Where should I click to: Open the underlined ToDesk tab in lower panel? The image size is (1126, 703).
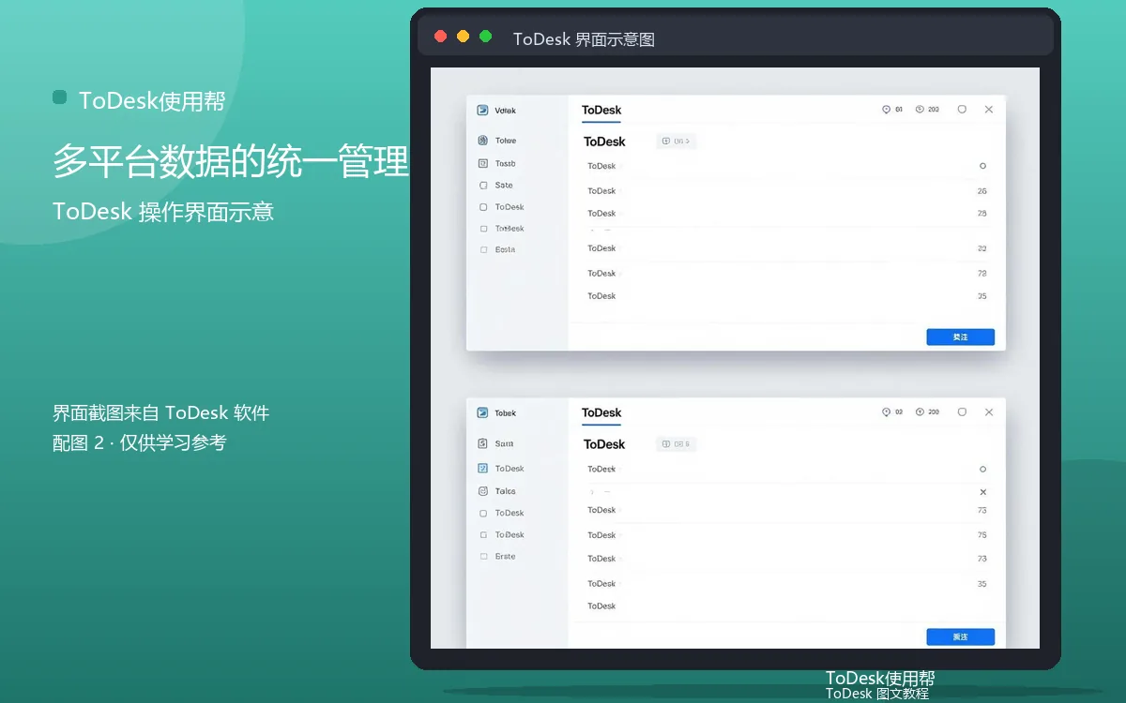pyautogui.click(x=601, y=413)
